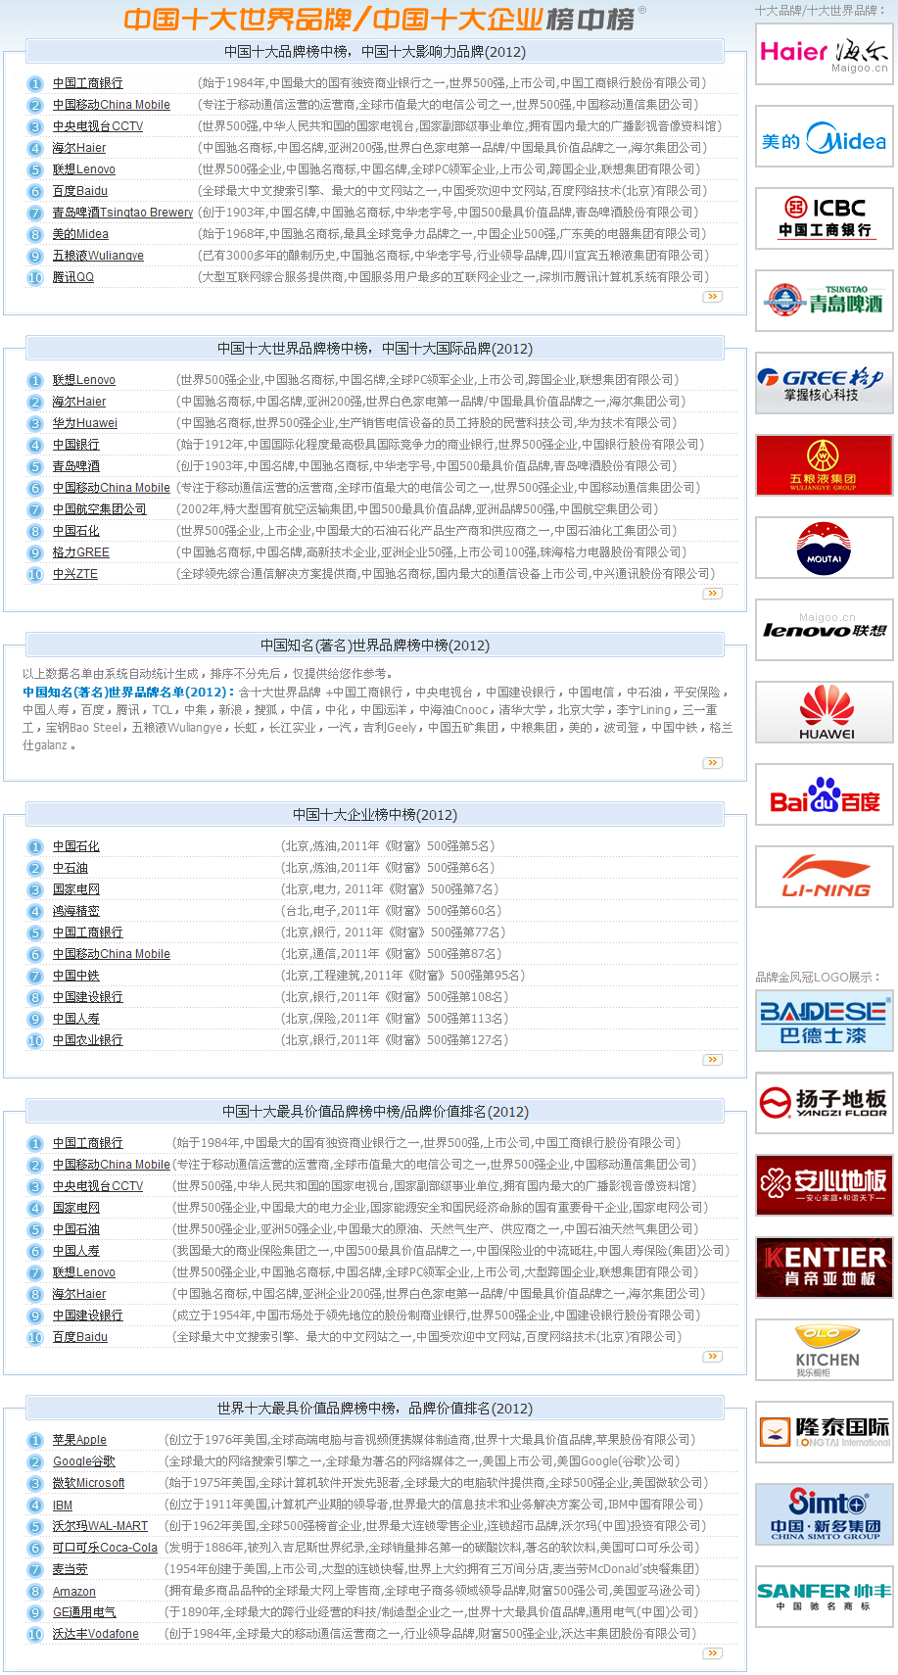Open the Baidu百度 paw logo

(x=825, y=794)
